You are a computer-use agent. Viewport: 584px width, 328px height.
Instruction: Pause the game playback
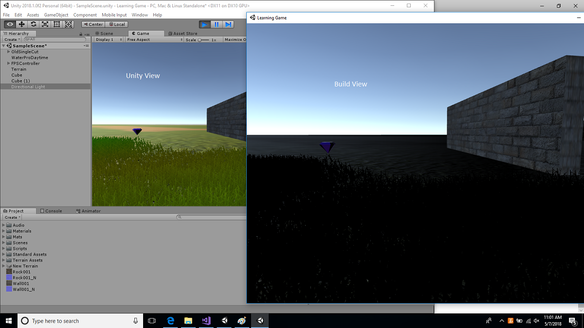[x=216, y=24]
